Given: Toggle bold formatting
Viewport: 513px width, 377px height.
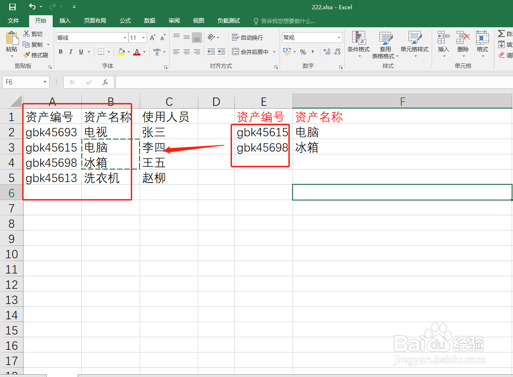Looking at the screenshot, I should coord(61,52).
